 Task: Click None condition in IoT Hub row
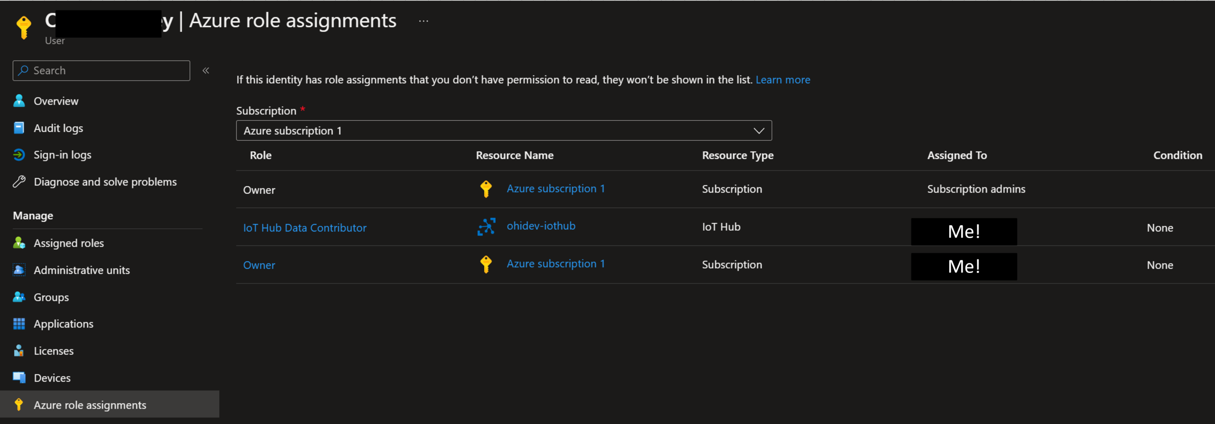[1160, 228]
